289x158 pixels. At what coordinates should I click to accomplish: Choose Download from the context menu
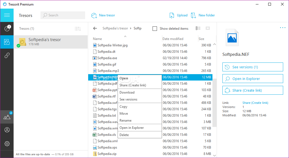point(140,92)
